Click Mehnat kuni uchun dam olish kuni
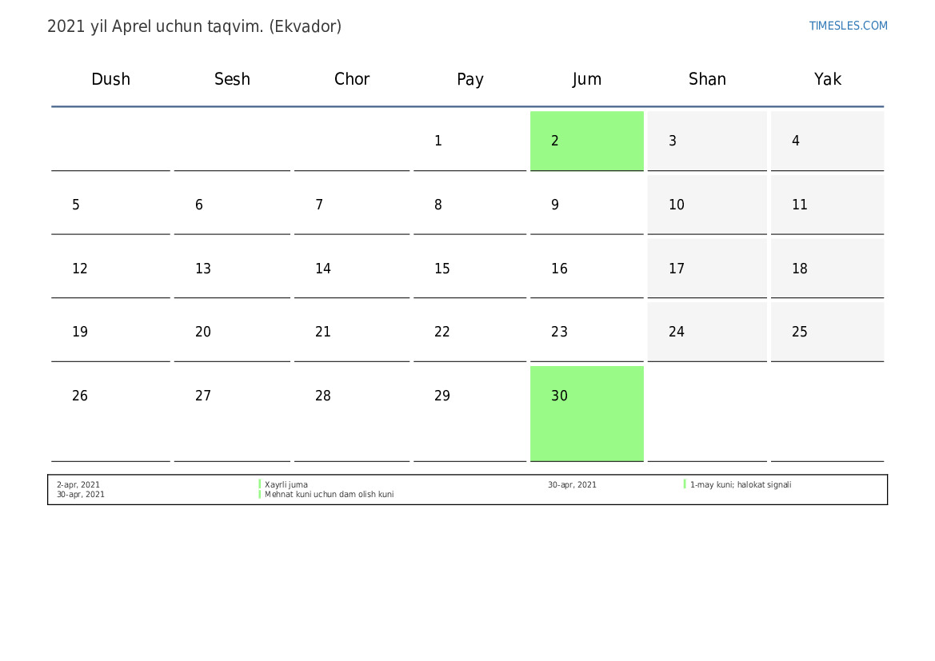 [x=329, y=495]
